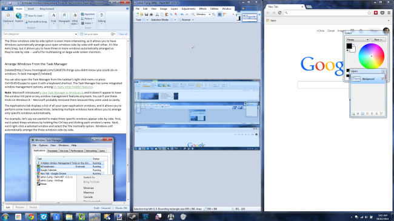Open the Primary color dropdown in Colors
The width and height of the screenshot is (394, 221).
point(358,40)
